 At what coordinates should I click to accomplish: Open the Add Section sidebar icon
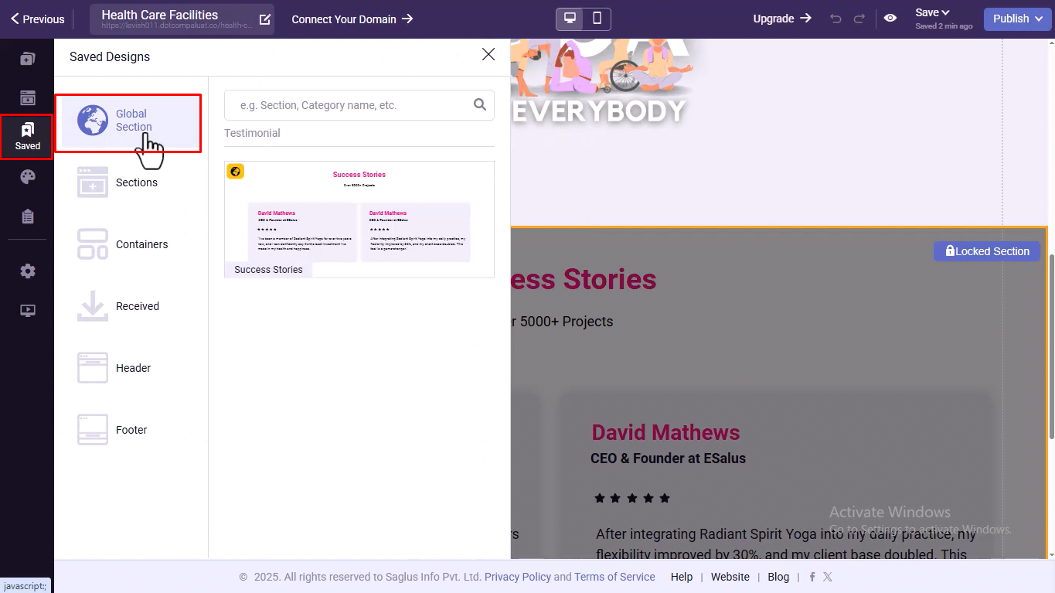(x=28, y=97)
